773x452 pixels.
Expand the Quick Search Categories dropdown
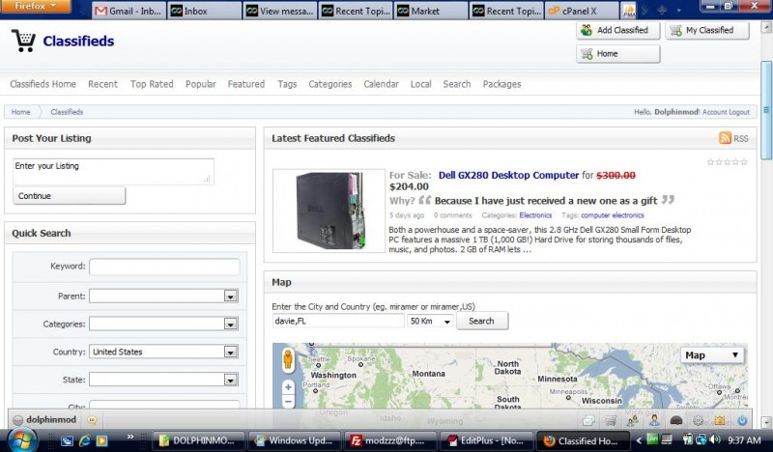163,324
